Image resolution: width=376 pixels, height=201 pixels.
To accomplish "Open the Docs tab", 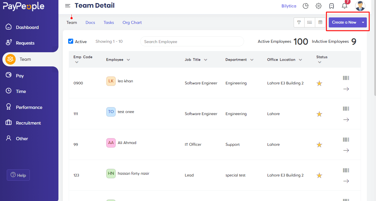I will [x=90, y=22].
